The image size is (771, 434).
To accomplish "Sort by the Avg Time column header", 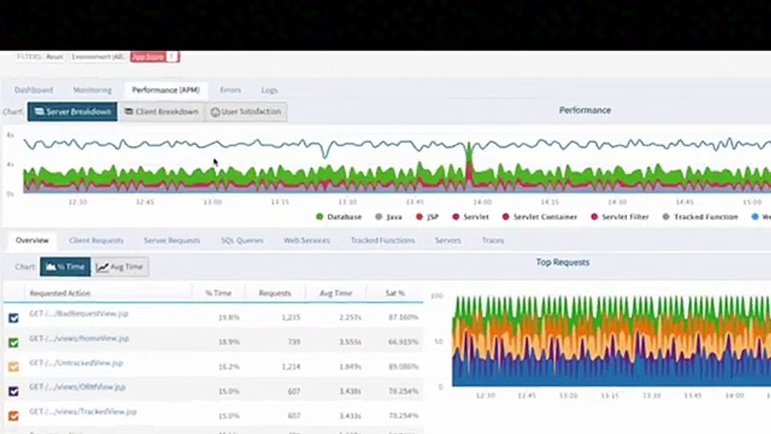I will coord(336,293).
